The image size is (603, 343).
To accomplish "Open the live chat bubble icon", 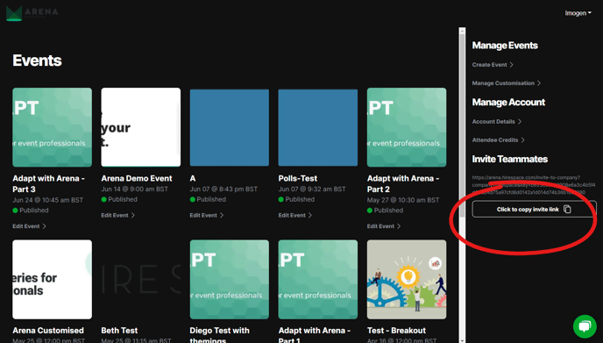I will [585, 326].
